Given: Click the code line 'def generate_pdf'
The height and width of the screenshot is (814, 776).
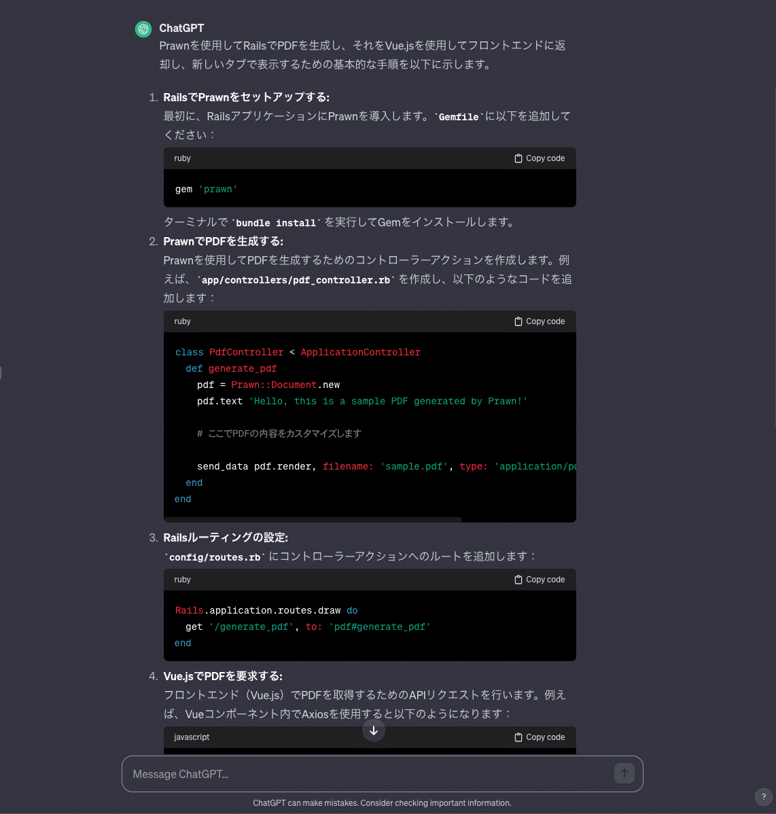Looking at the screenshot, I should 231,368.
